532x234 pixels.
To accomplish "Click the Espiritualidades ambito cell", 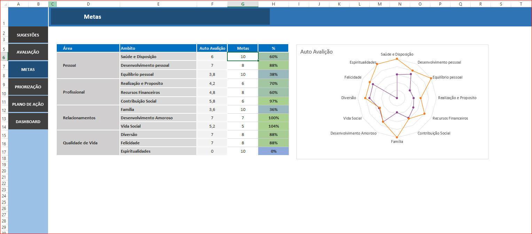I will tap(158, 151).
